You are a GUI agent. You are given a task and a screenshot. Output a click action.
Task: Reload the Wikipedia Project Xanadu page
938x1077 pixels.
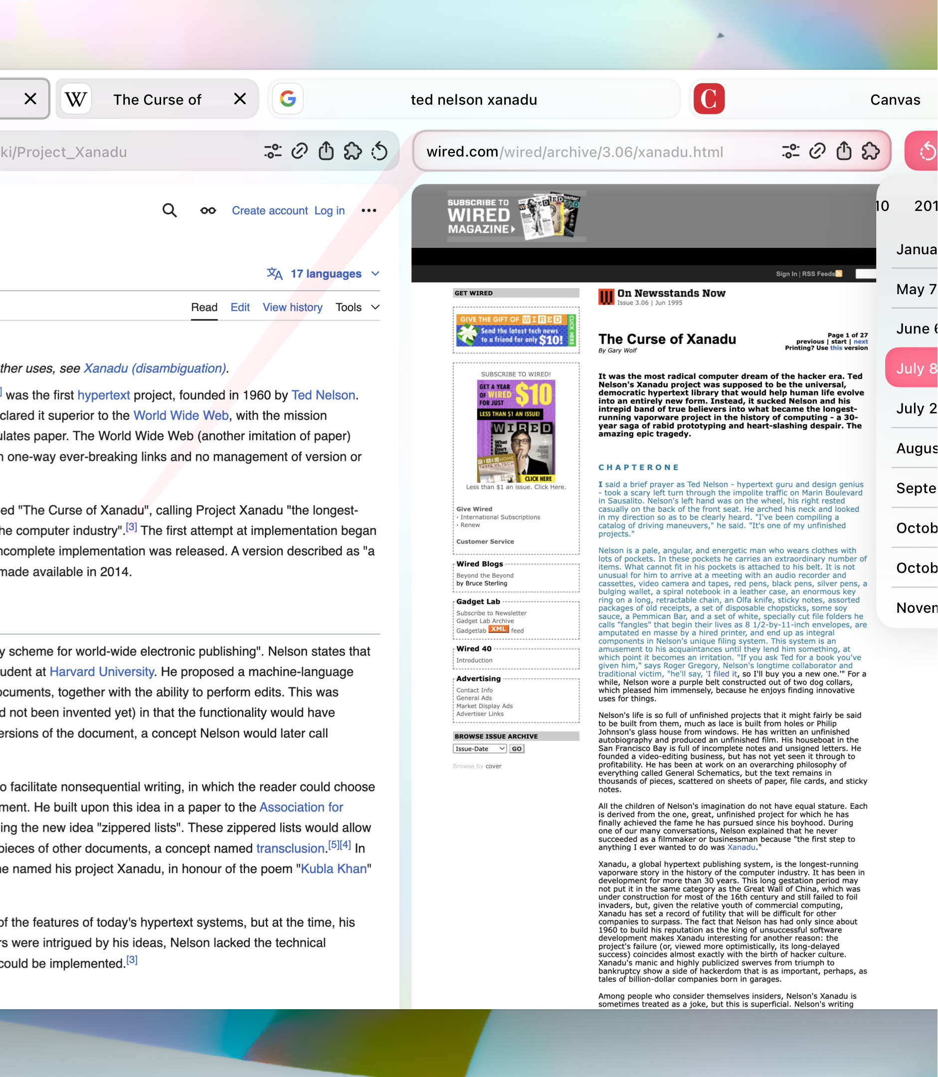coord(379,152)
